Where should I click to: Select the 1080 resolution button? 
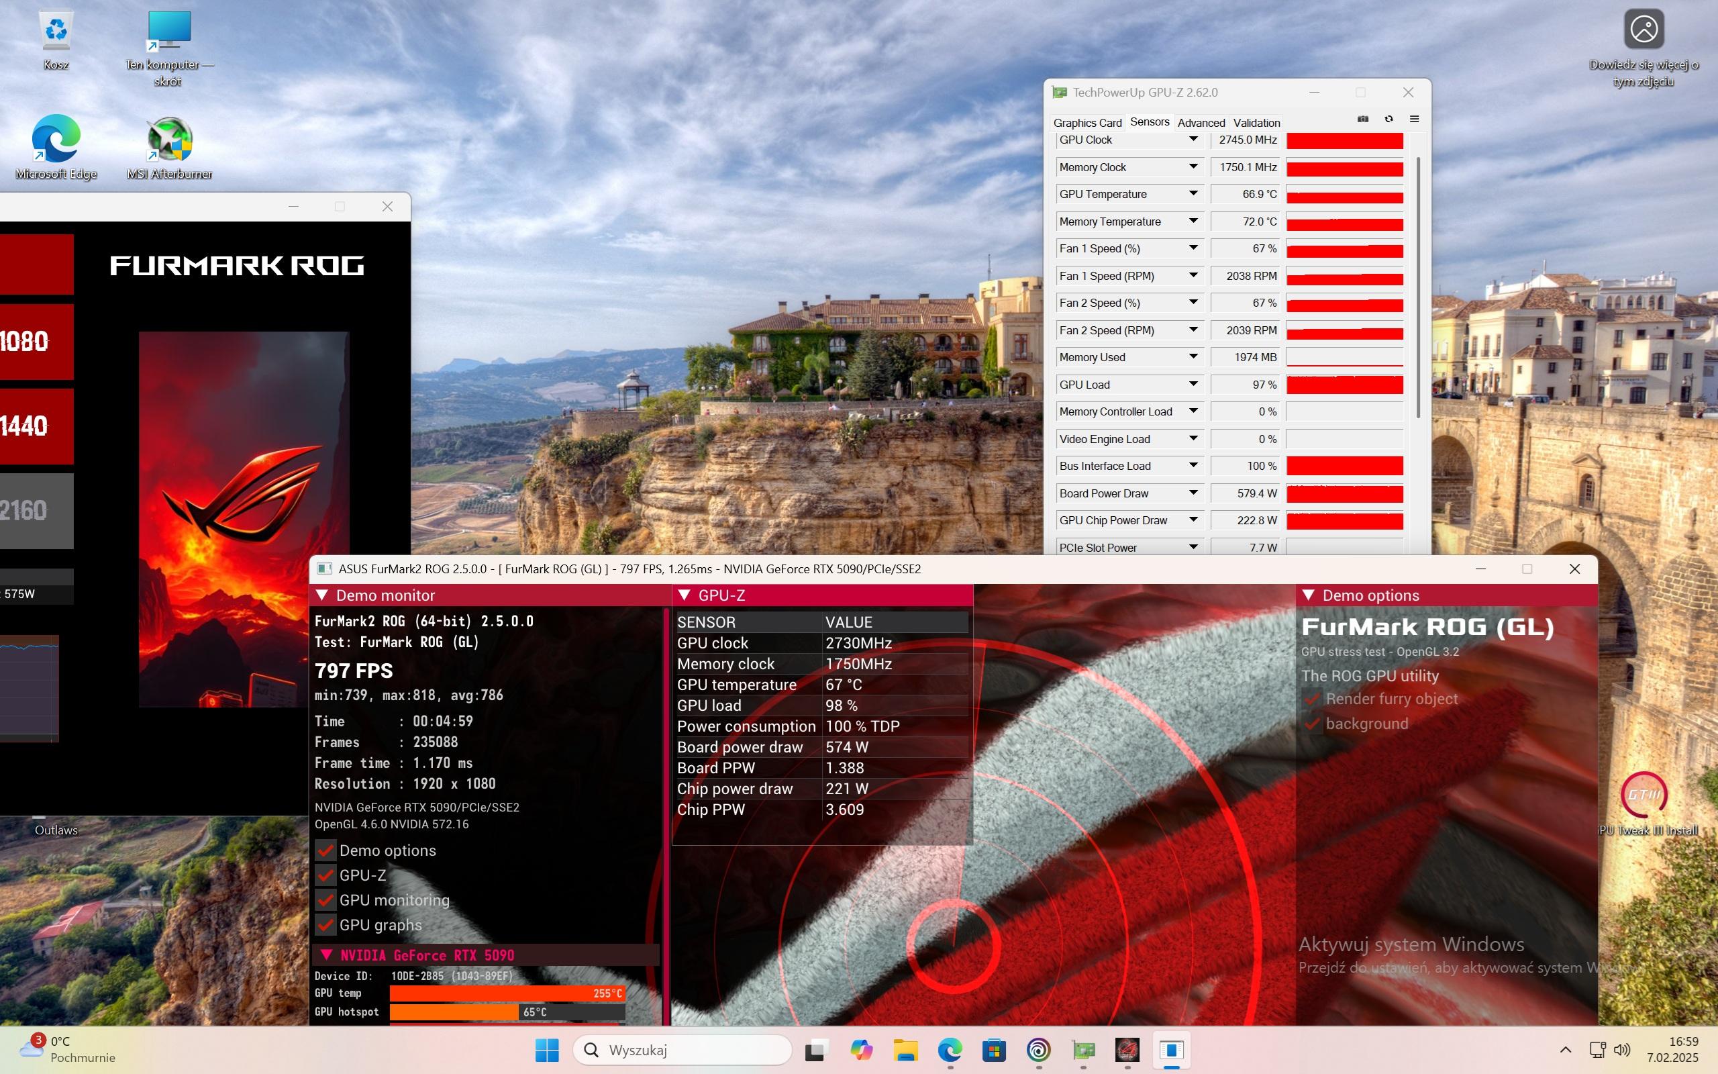(x=36, y=342)
